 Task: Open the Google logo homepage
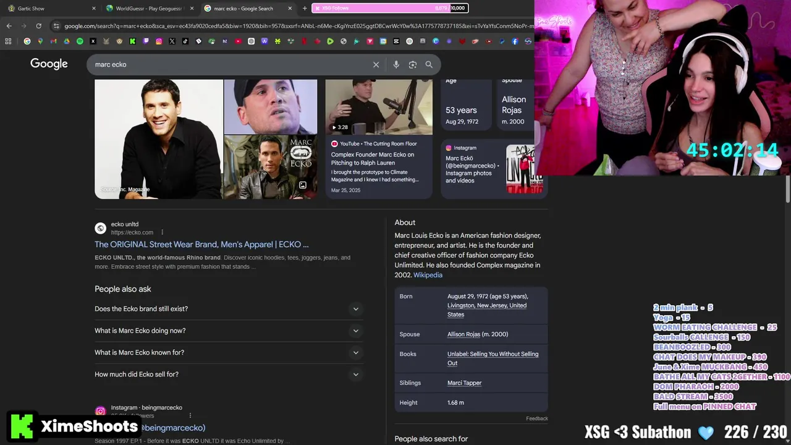click(49, 64)
